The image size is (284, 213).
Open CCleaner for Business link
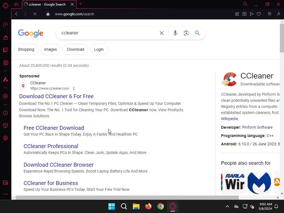tap(51, 183)
